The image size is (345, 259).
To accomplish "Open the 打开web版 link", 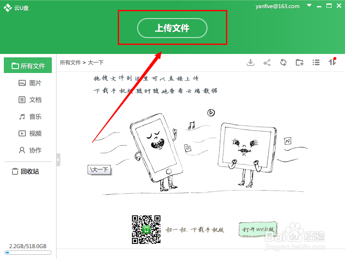I will pos(257,230).
